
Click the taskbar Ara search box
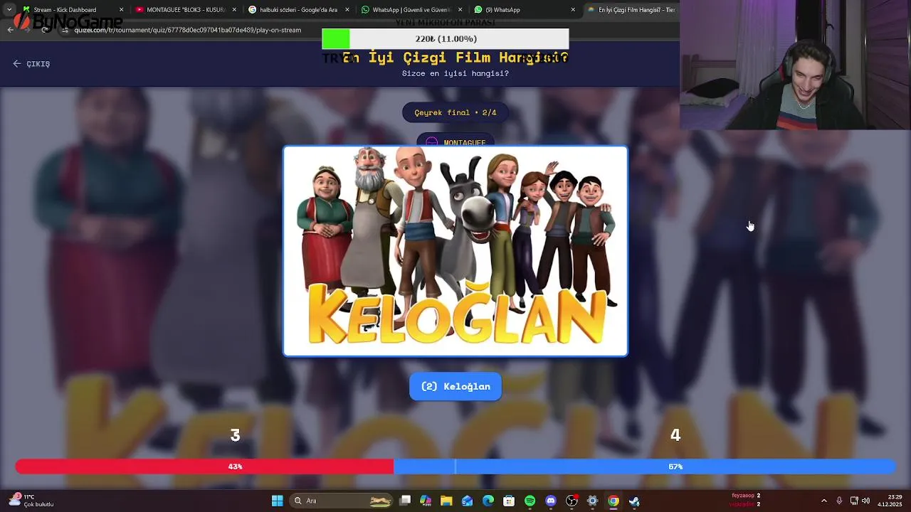point(342,501)
